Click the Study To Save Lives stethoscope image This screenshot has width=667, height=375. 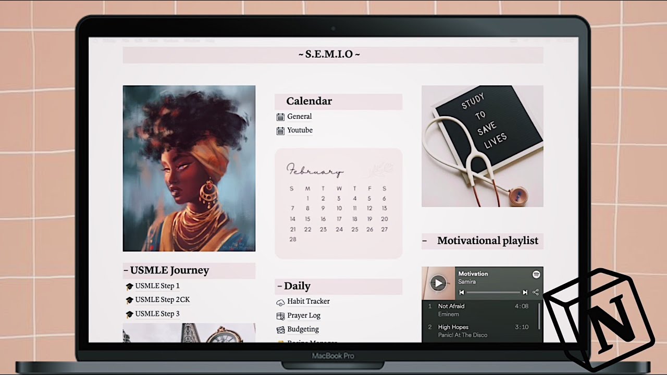tap(483, 146)
